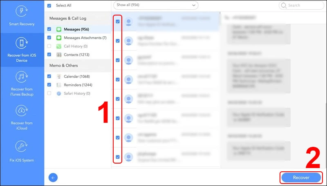Click the Recover button

301,177
